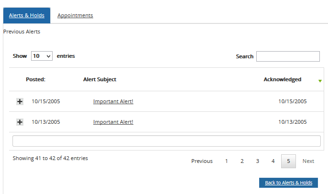Navigate to page 3 of alerts
328x194 pixels.
point(258,161)
